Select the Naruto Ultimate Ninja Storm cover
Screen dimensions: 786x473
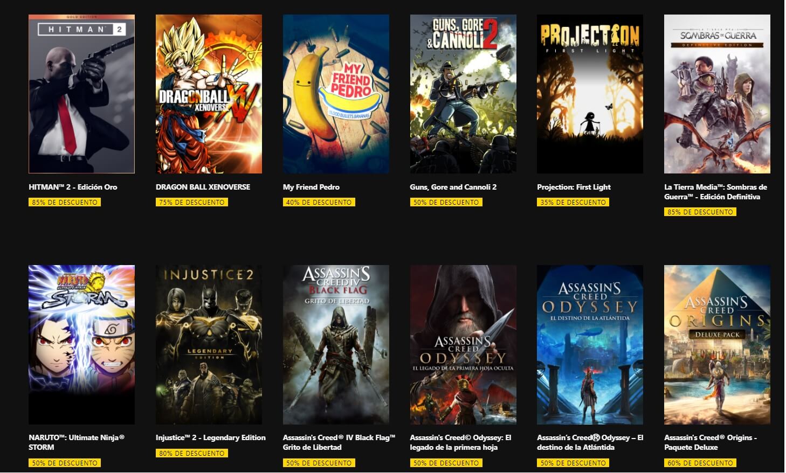[81, 344]
